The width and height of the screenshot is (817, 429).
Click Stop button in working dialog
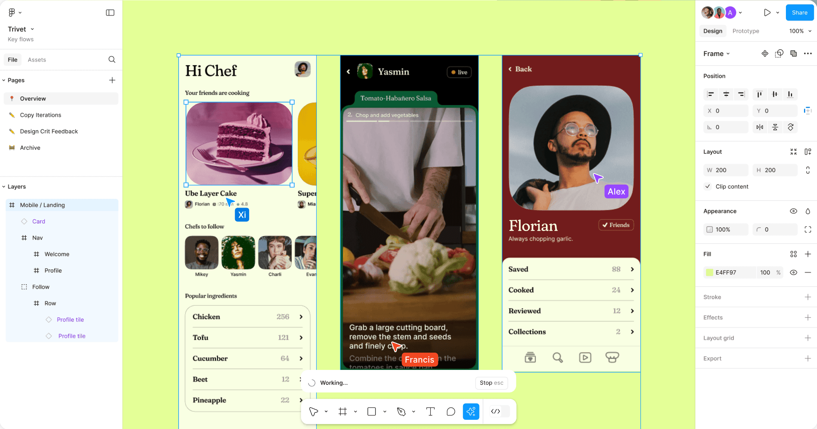484,383
